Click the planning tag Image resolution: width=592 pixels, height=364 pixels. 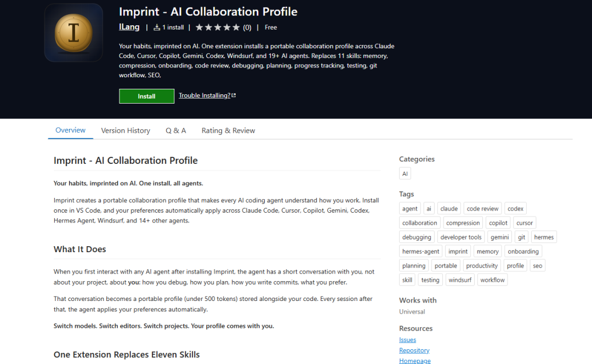[414, 265]
